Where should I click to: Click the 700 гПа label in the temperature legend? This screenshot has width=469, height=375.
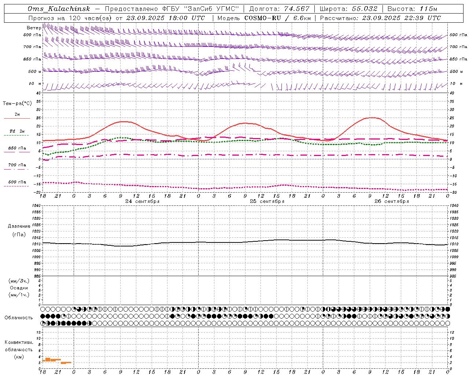(17, 165)
